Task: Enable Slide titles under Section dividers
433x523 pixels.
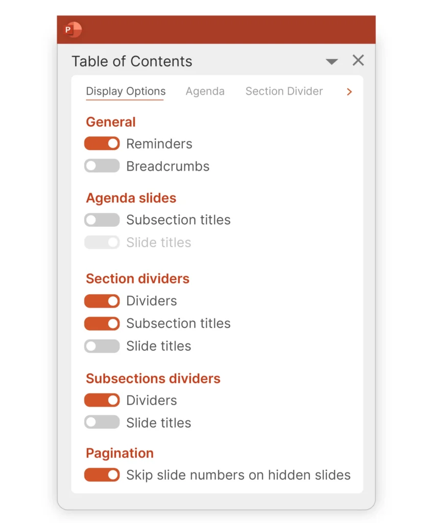Action: 102,346
